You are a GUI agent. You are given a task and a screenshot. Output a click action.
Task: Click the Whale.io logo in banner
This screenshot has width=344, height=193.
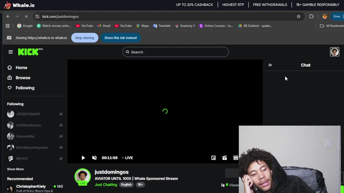click(x=19, y=5)
